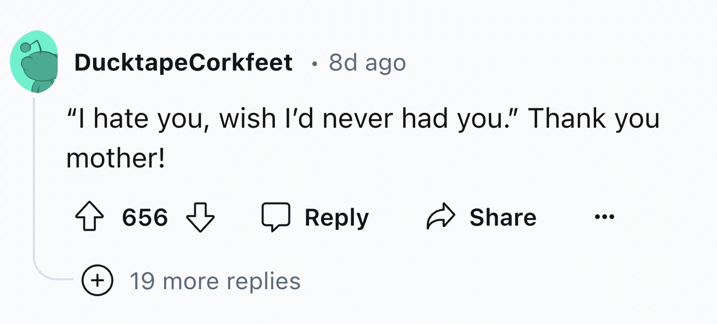This screenshot has height=324, width=717.
Task: Click the speech bubble reply icon
Action: pos(275,218)
